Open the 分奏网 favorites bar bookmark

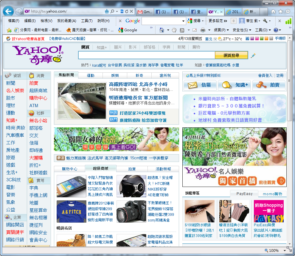coord(38,30)
